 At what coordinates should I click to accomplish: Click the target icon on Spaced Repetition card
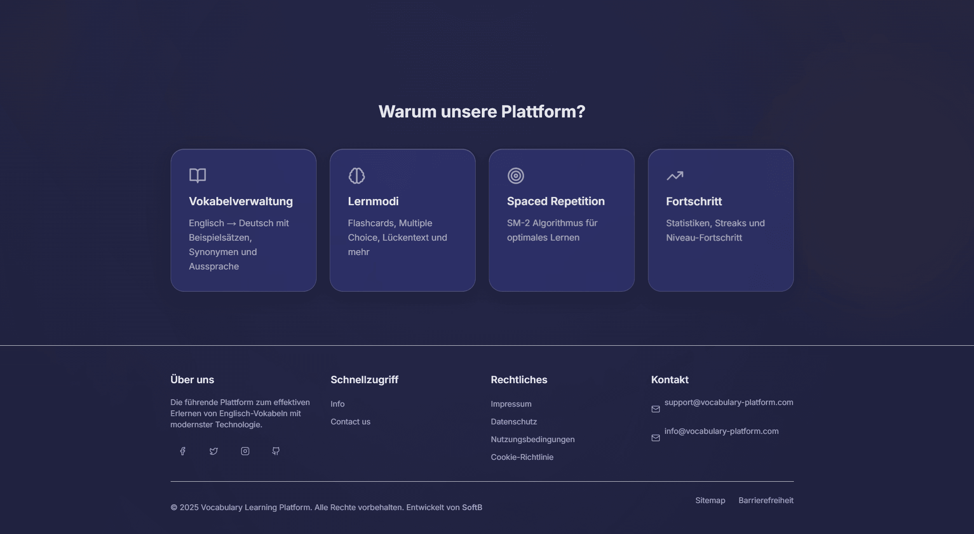(x=516, y=176)
